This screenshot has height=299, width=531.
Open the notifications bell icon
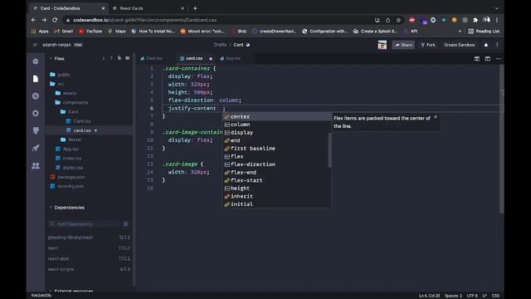[x=486, y=45]
